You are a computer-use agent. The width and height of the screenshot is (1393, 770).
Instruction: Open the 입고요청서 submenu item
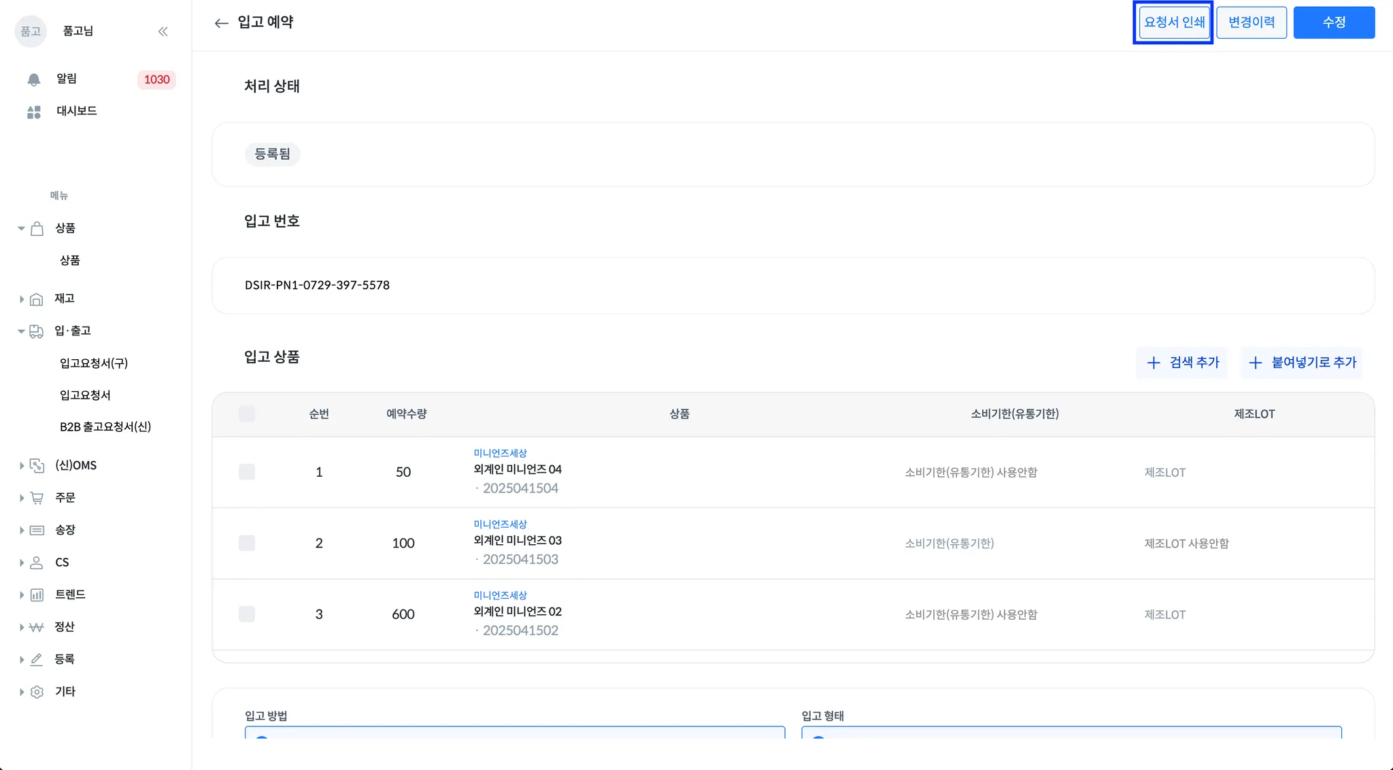tap(85, 395)
